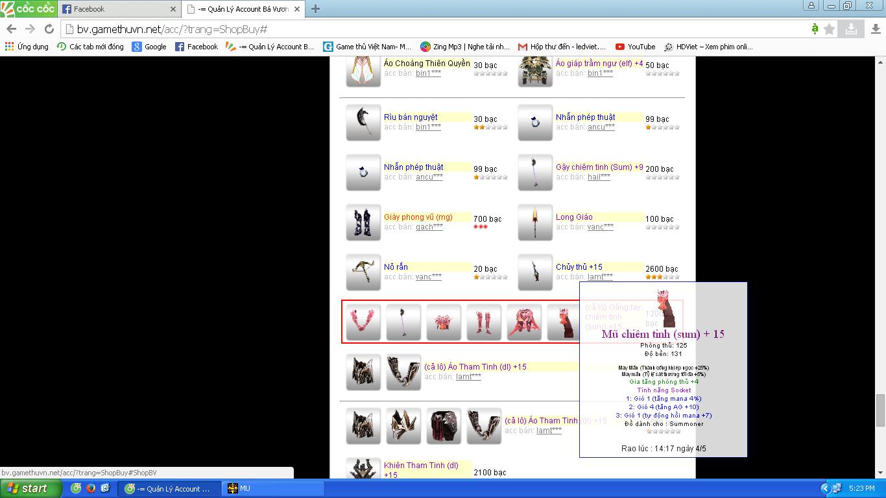Screen dimensions: 886x498
Task: Click the green Vietnamese typing icon in address bar
Action: click(815, 29)
